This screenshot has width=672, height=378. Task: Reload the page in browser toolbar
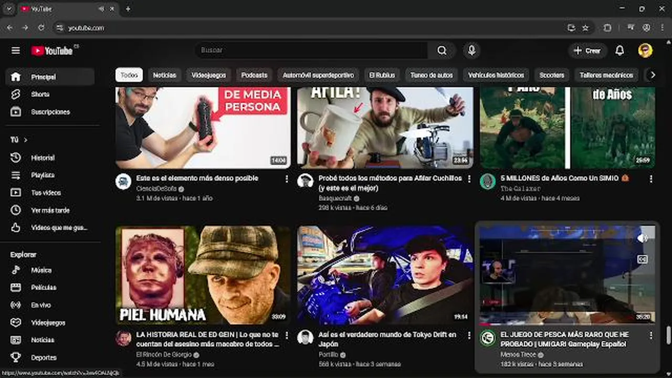pos(41,28)
